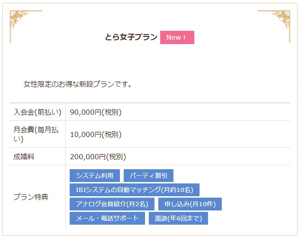The image size is (300, 237).
Task: Click the 入会金(前払い) row label
Action: [37, 112]
